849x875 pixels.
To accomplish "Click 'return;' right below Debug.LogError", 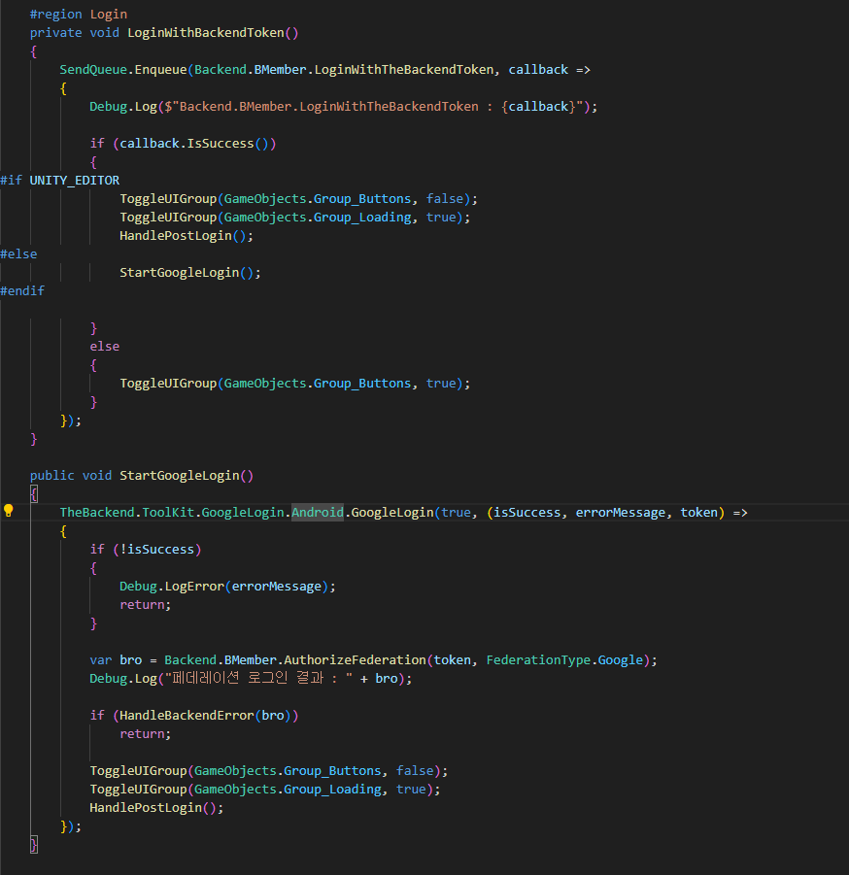I will pyautogui.click(x=145, y=605).
